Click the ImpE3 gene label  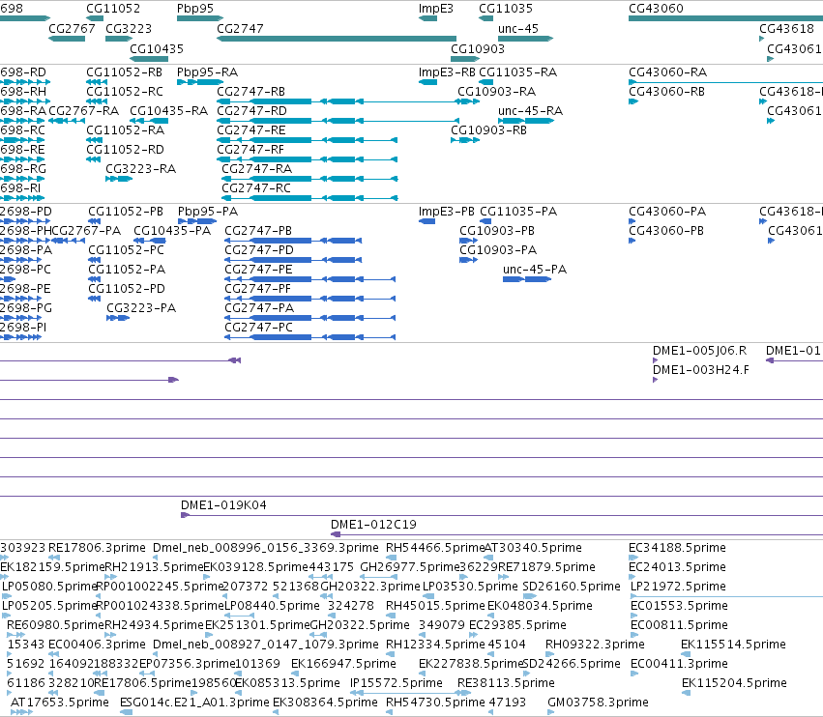[x=435, y=9]
